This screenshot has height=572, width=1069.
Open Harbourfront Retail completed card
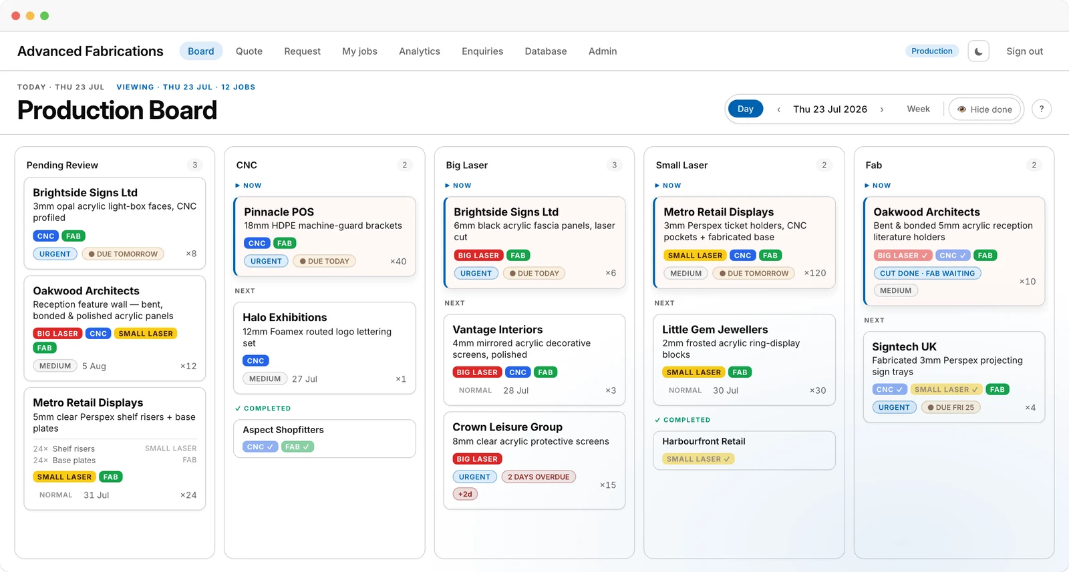pyautogui.click(x=744, y=451)
